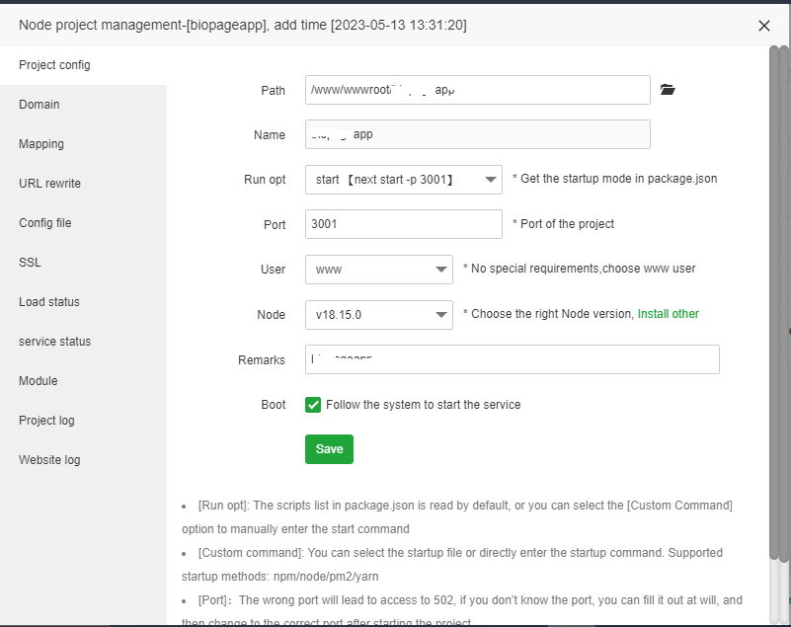This screenshot has width=791, height=627.
Task: Open the service status tab
Action: click(54, 342)
